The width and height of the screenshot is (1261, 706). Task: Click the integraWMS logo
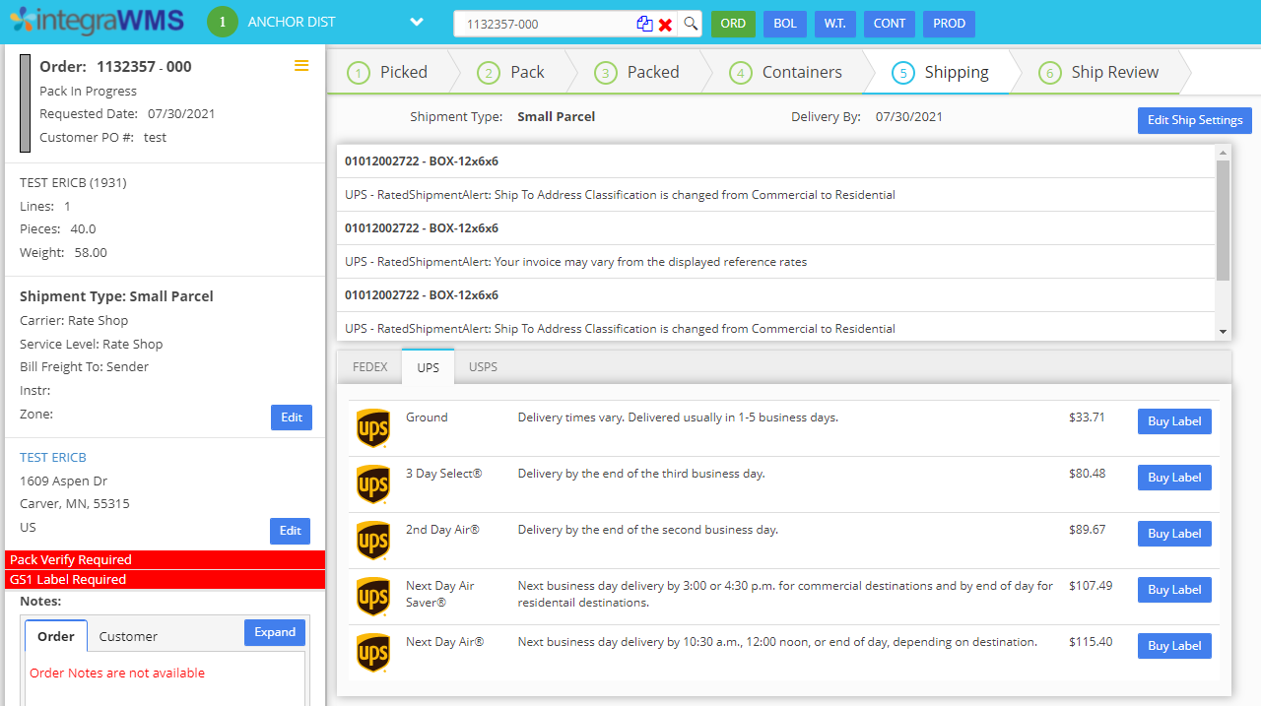tap(99, 21)
